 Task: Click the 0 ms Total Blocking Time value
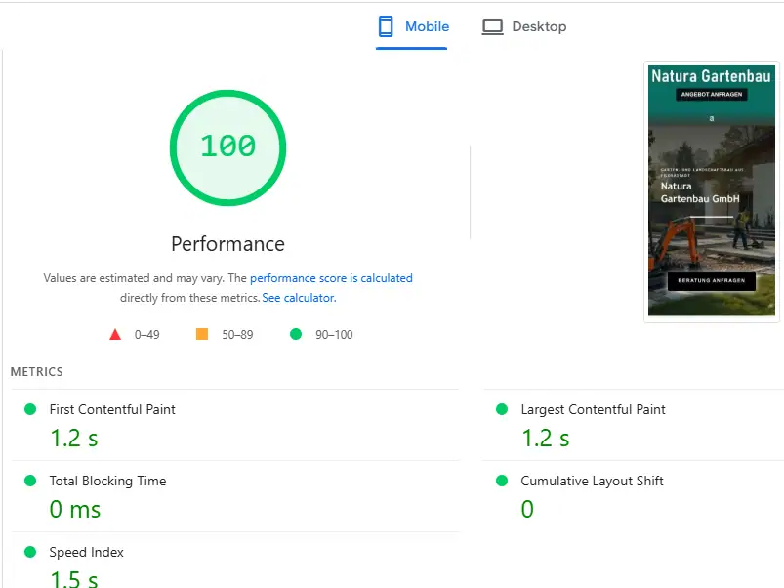point(75,510)
